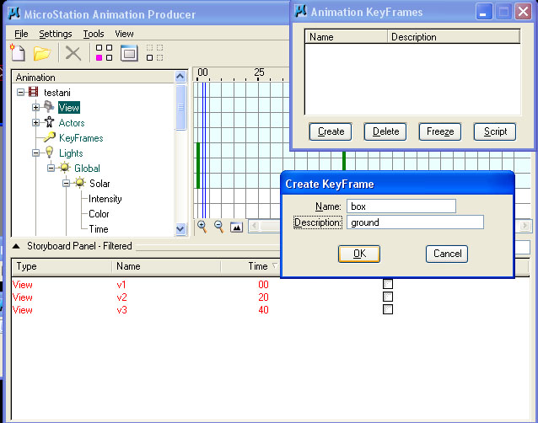Viewport: 538px width, 423px height.
Task: Open the Tools menu
Action: tap(94, 34)
